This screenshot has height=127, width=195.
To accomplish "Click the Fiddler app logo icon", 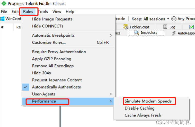I will [x=4, y=4].
